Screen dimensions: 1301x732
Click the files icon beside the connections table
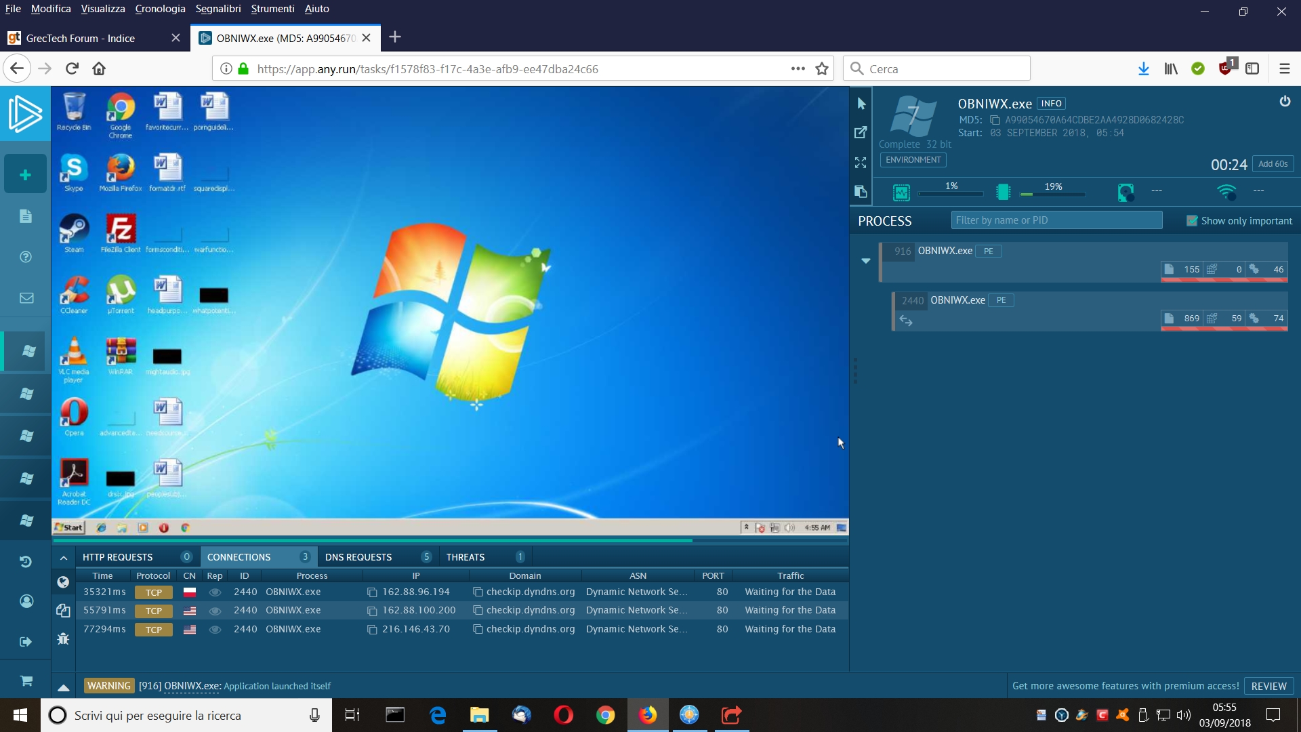(x=63, y=611)
